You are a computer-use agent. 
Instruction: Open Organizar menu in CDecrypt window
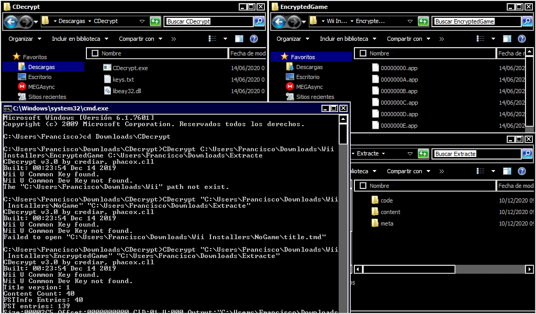coord(25,39)
